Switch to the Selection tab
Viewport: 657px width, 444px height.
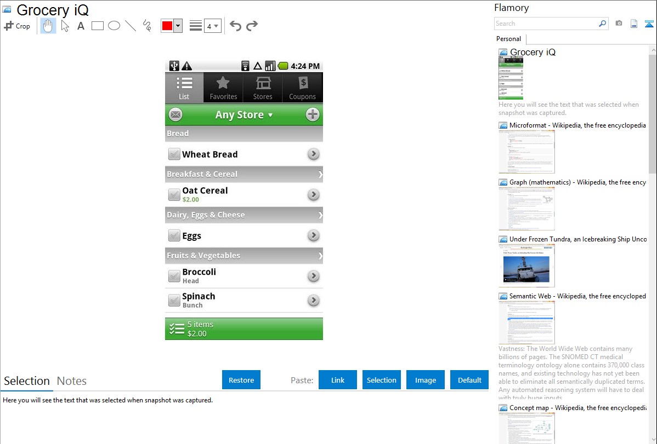pos(27,381)
